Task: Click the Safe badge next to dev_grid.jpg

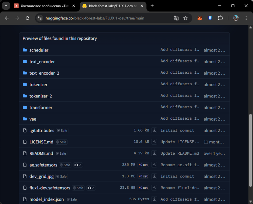Action: 62,177
